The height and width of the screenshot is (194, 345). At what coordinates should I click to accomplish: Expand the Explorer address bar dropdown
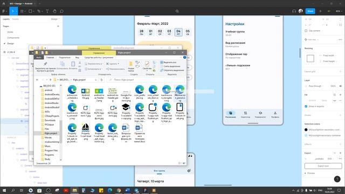point(96,80)
